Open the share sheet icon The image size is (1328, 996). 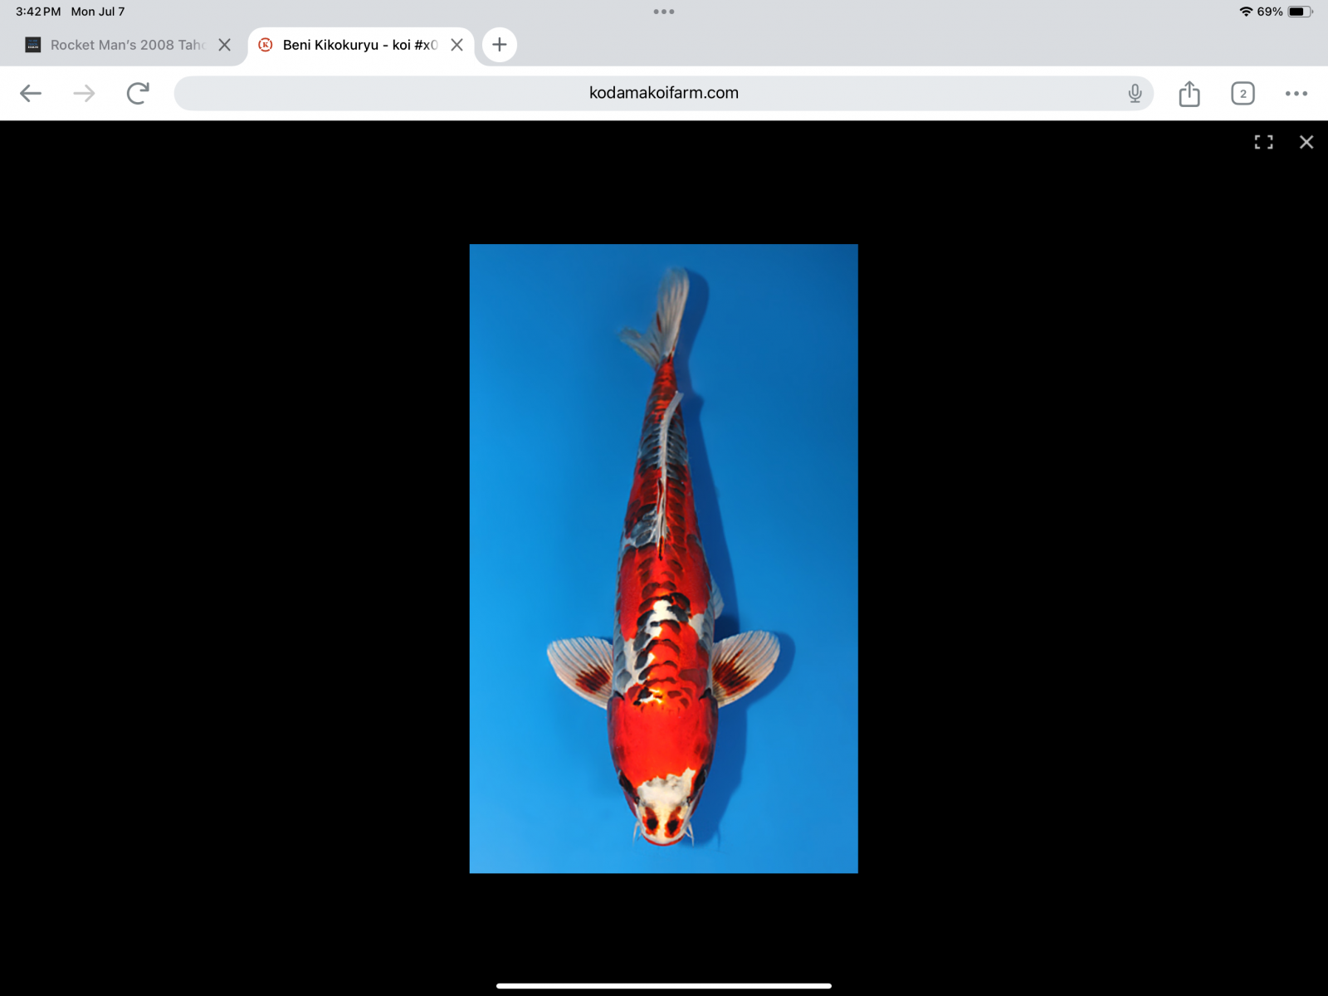pos(1189,93)
